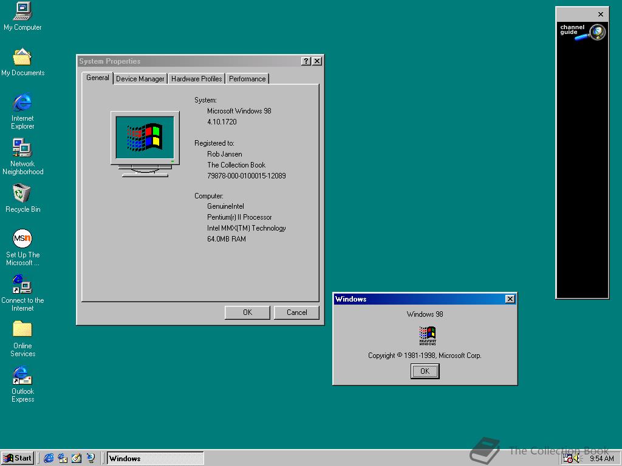Screen dimensions: 622x466
Task: Select the Internet Explorer desktop icon
Action: pos(22,112)
